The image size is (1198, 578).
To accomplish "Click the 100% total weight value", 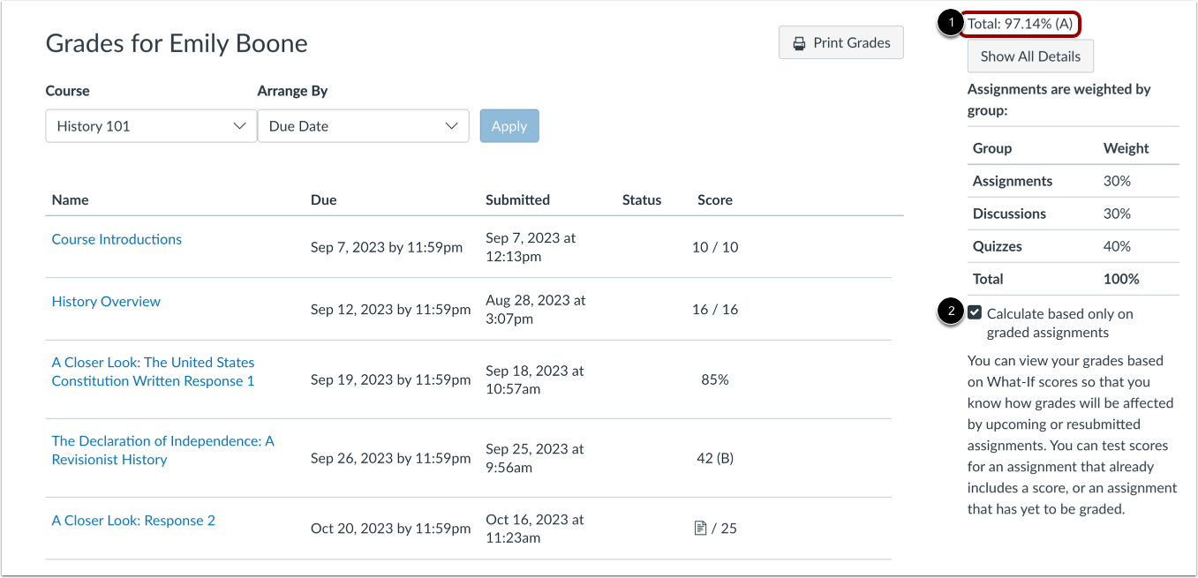I will pos(1121,279).
